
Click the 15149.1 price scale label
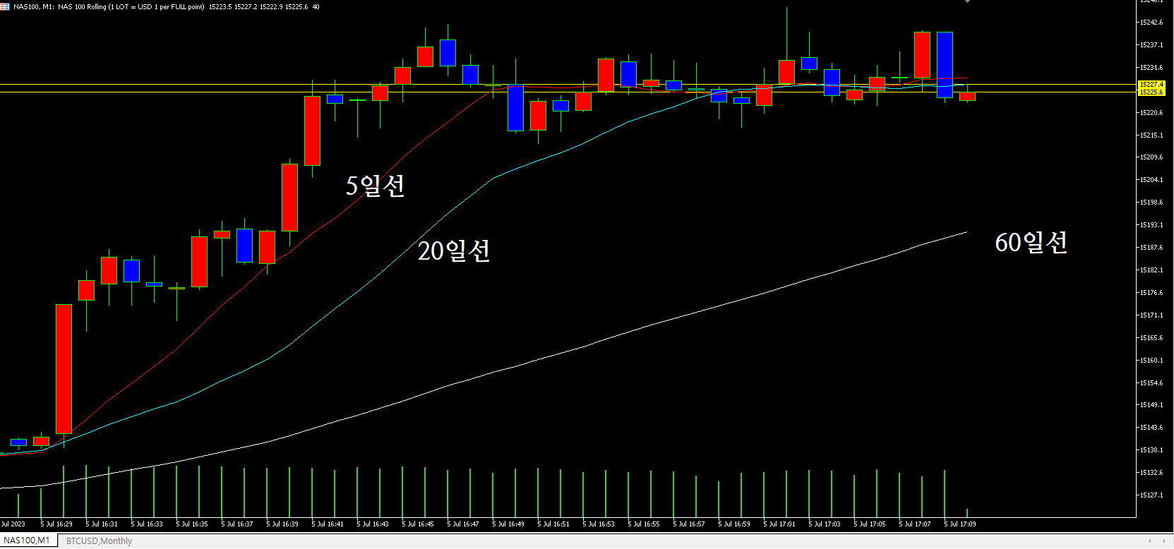pyautogui.click(x=1151, y=405)
